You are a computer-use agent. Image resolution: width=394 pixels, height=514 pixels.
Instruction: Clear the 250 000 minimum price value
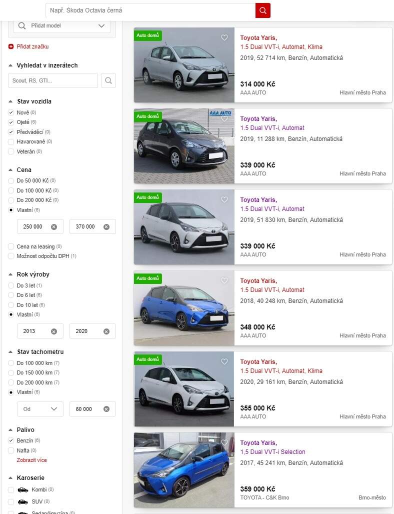[54, 227]
